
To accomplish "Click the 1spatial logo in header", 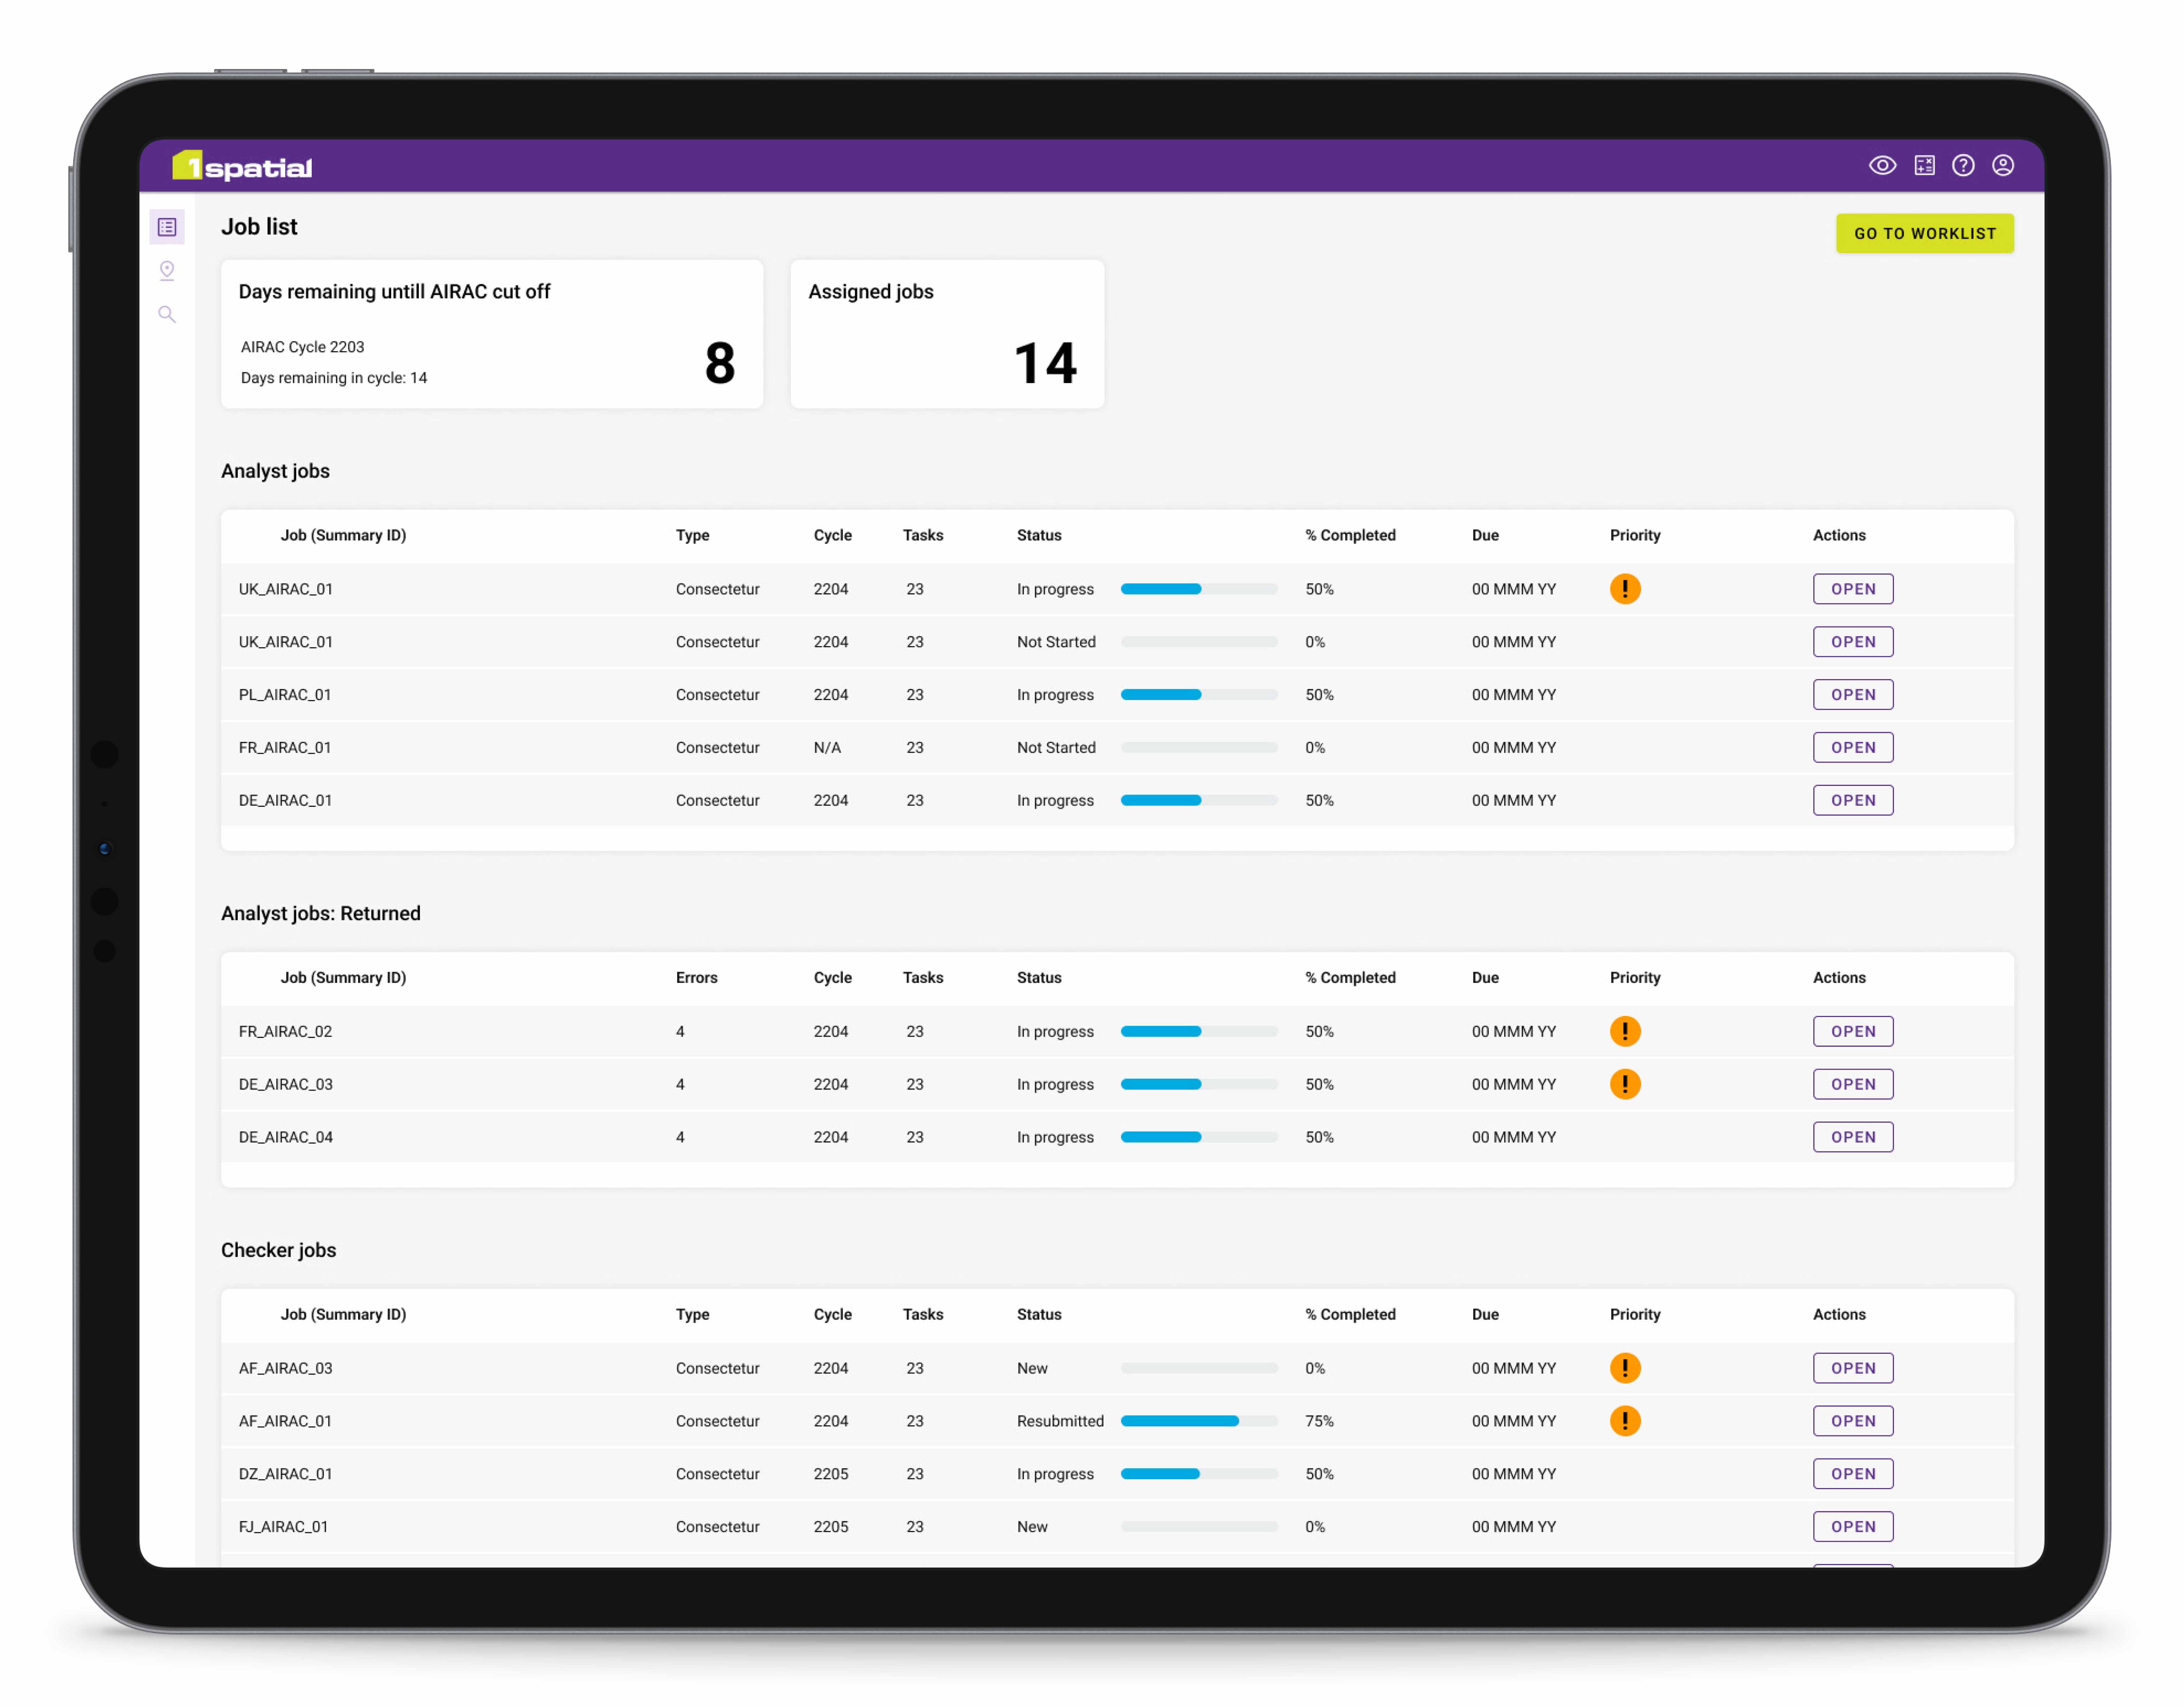I will pyautogui.click(x=242, y=166).
